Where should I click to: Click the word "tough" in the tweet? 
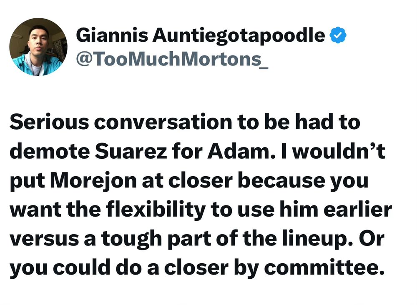pyautogui.click(x=131, y=240)
